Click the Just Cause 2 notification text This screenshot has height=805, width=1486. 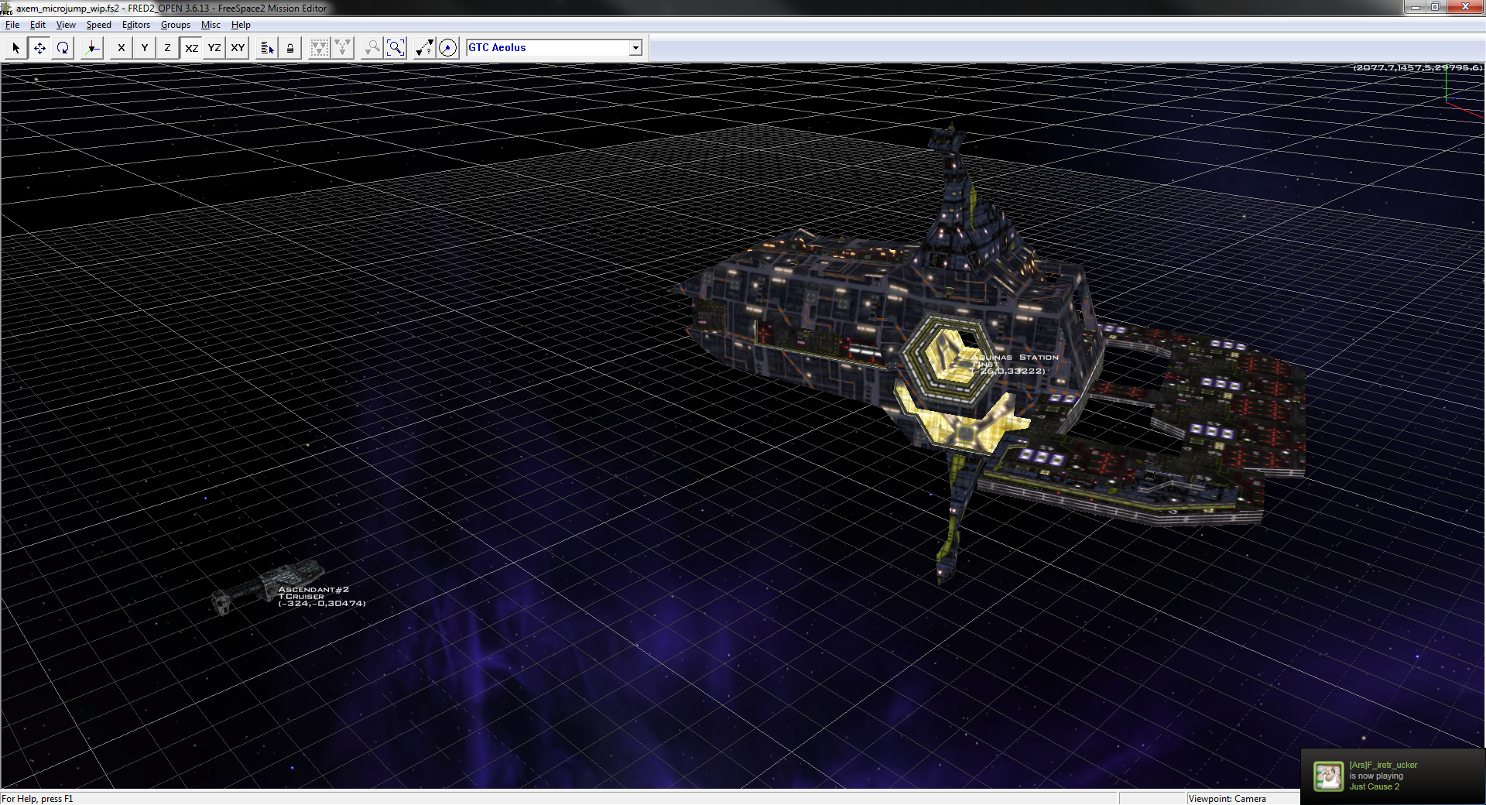click(1375, 787)
